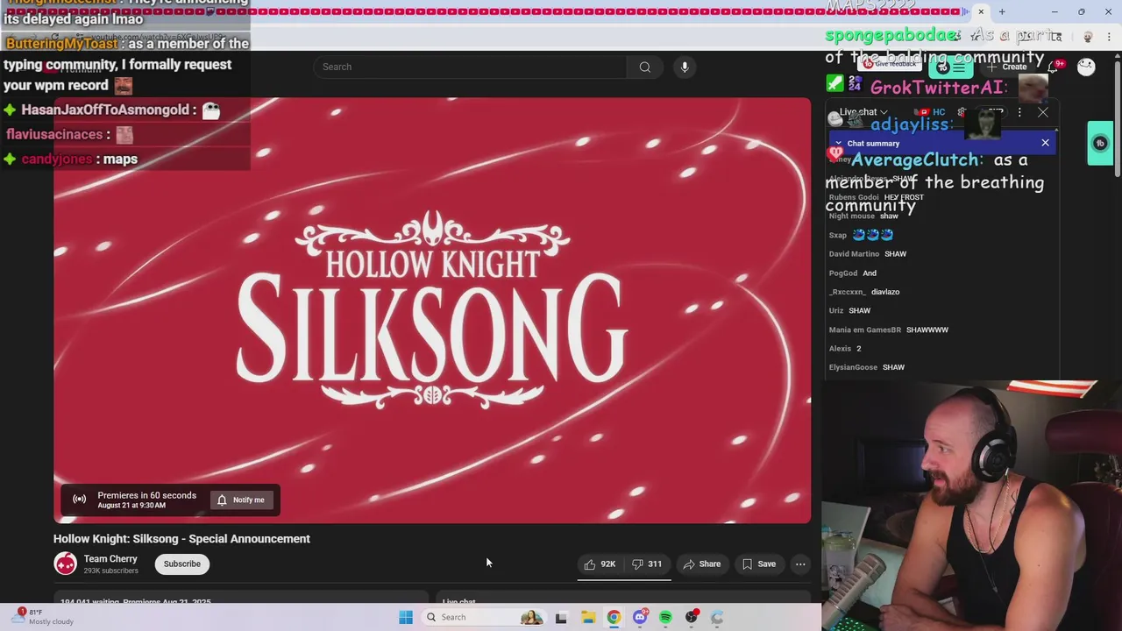Open File Explorer from taskbar
Viewport: 1122px width, 631px height.
tap(587, 617)
